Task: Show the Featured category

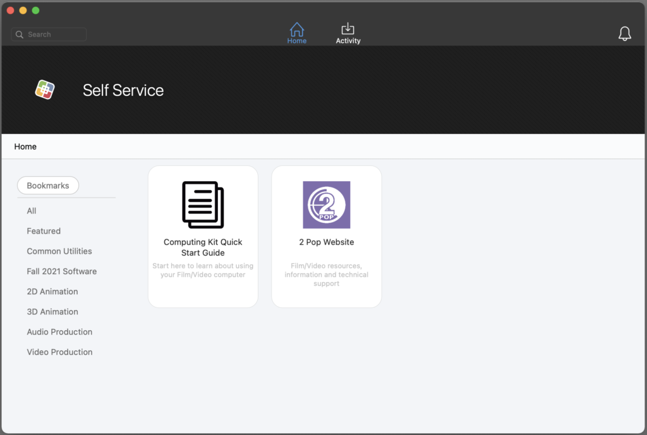Action: point(44,231)
